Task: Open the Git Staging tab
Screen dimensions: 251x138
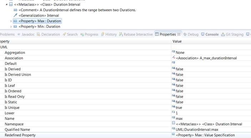Action: click(232, 34)
